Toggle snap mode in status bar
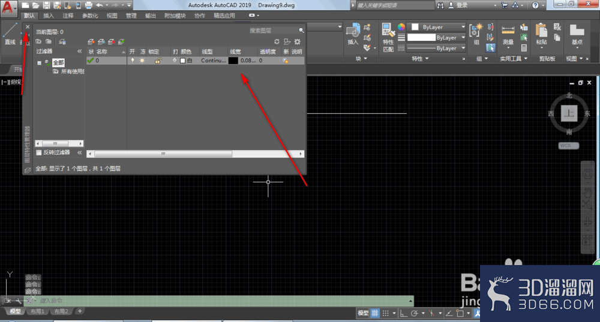The image size is (600, 322). (x=385, y=313)
